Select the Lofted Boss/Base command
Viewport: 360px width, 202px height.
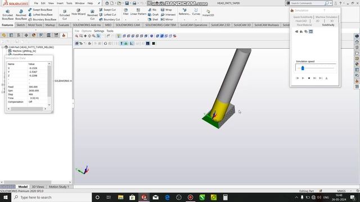click(40, 15)
